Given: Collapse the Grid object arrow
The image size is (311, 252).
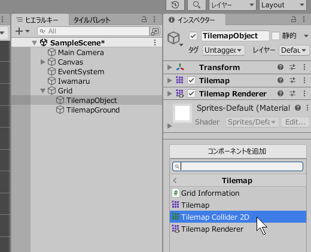Looking at the screenshot, I should [42, 91].
